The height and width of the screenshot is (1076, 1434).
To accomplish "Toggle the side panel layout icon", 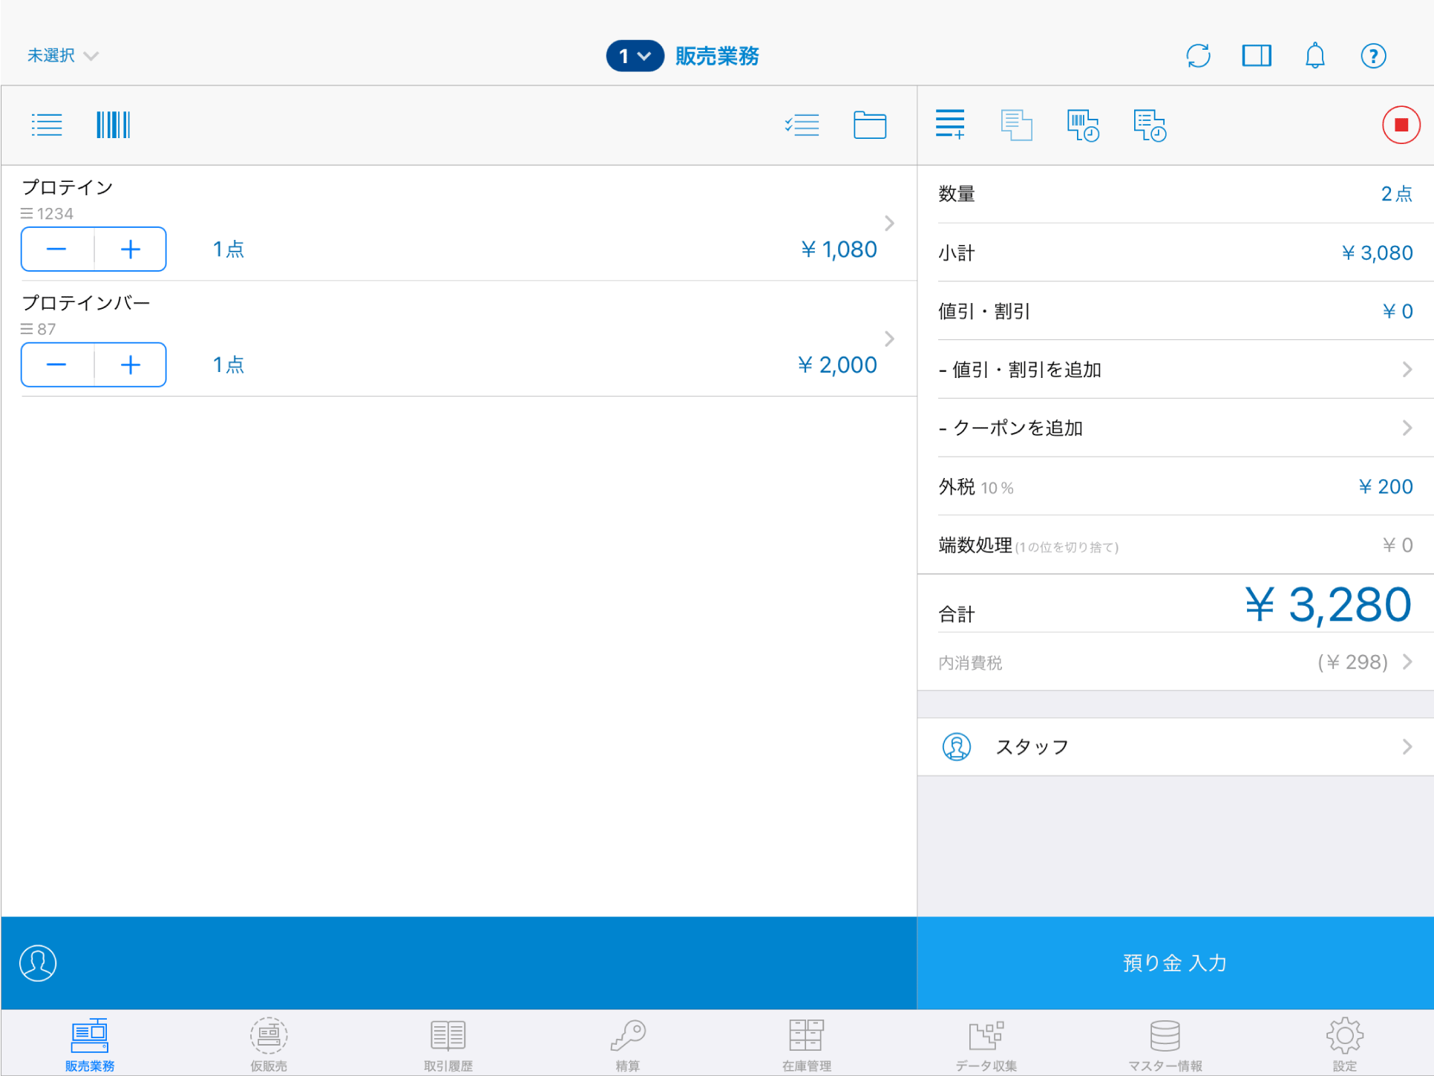I will 1257,56.
